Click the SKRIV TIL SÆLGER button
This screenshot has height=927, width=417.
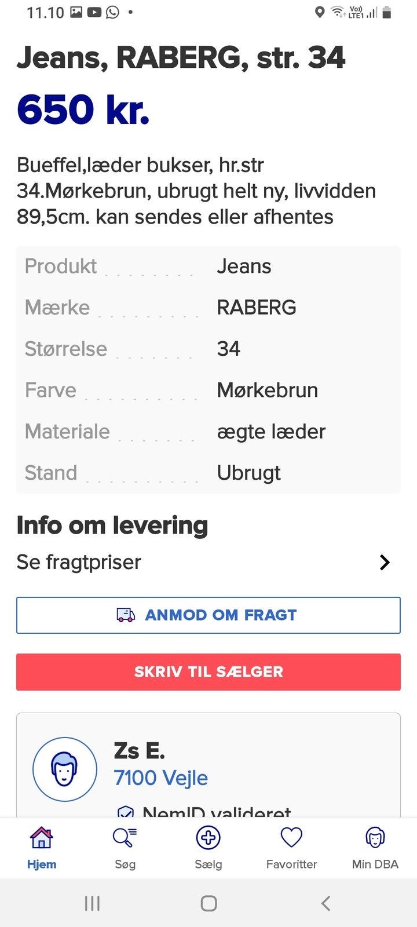209,672
